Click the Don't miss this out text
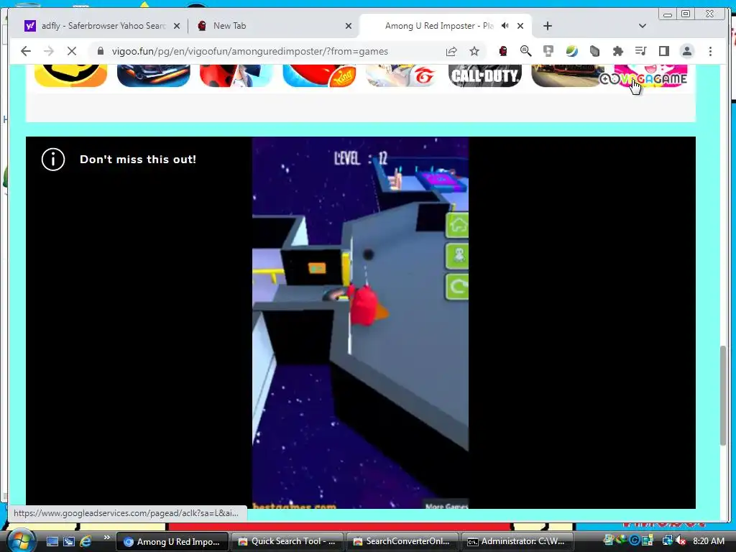The image size is (736, 552). coord(138,160)
